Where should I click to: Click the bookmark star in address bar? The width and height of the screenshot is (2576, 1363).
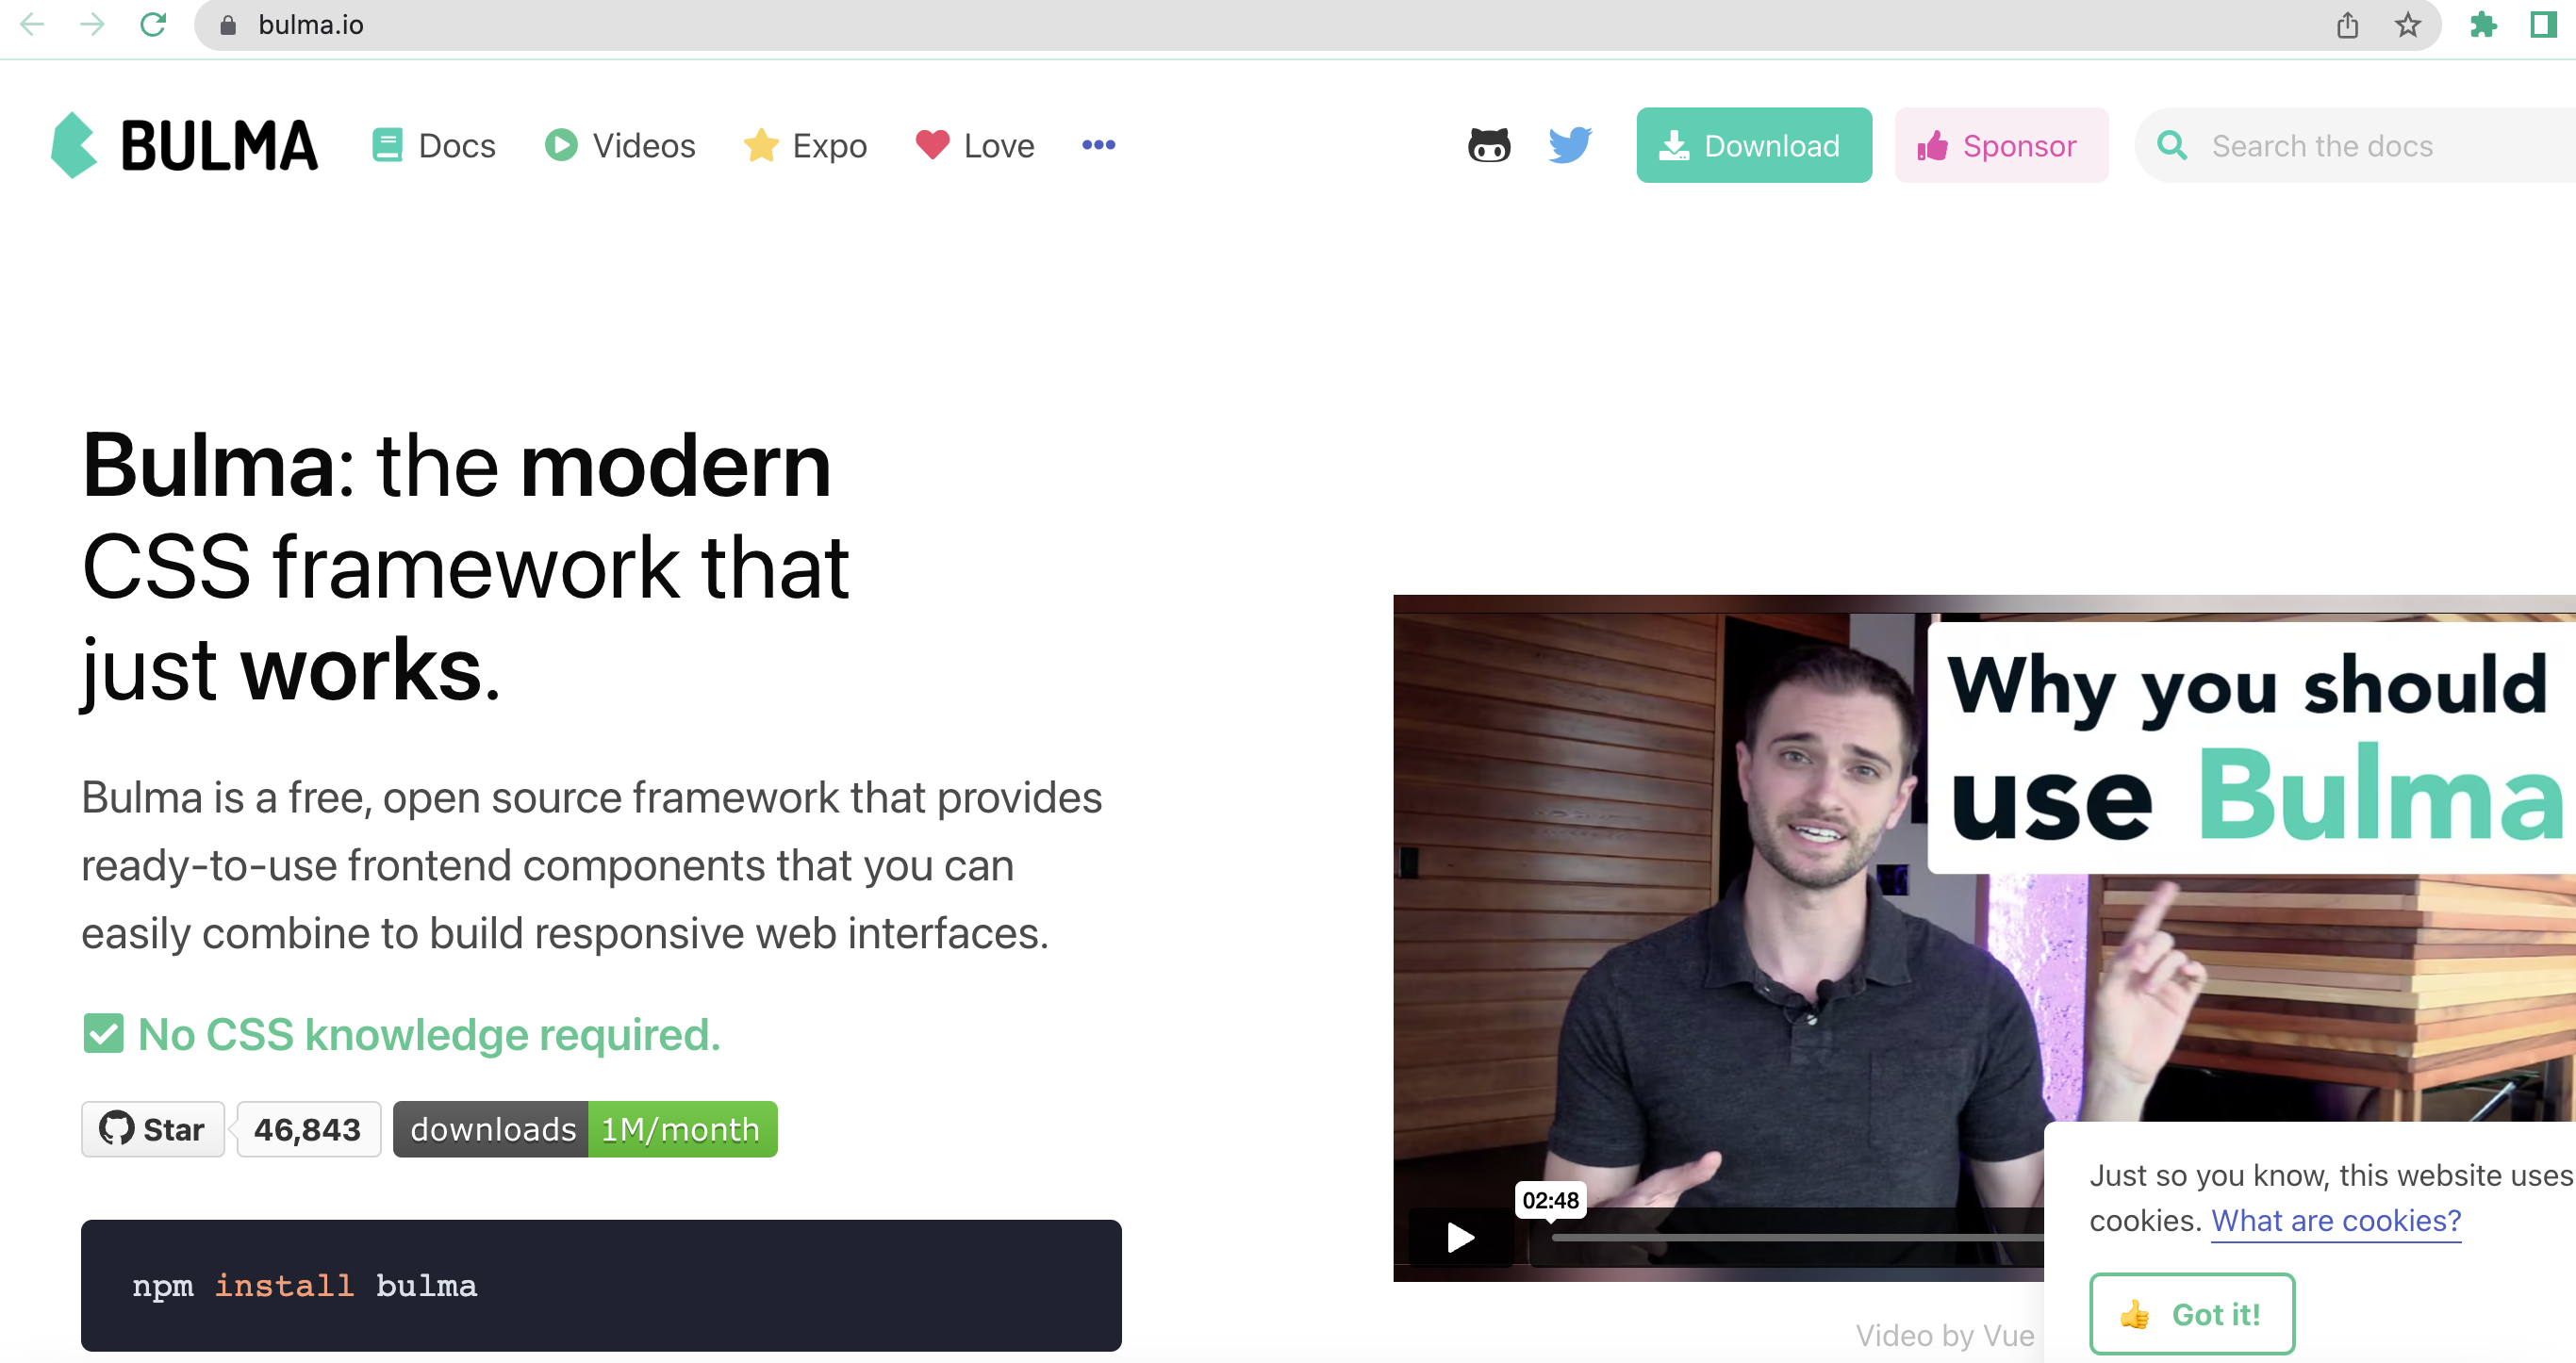pyautogui.click(x=2407, y=25)
